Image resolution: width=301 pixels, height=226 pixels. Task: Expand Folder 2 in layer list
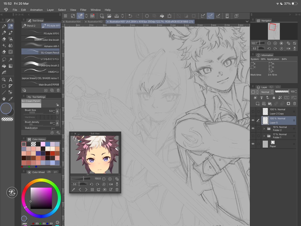(264, 128)
